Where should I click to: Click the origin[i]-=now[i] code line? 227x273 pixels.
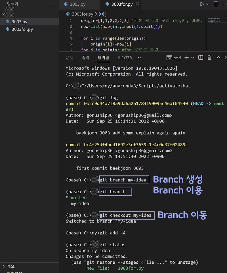click(x=111, y=44)
